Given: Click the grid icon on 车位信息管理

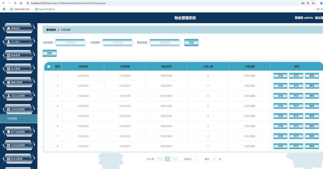Looking at the screenshot, I should coord(8,145).
